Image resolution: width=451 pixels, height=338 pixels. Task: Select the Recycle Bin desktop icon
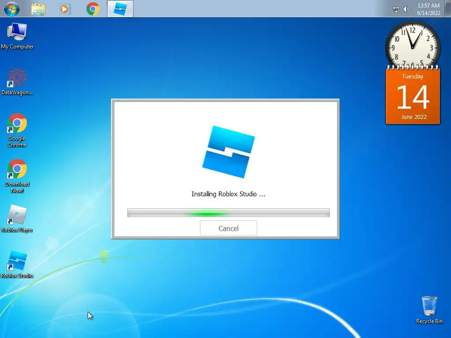[429, 310]
